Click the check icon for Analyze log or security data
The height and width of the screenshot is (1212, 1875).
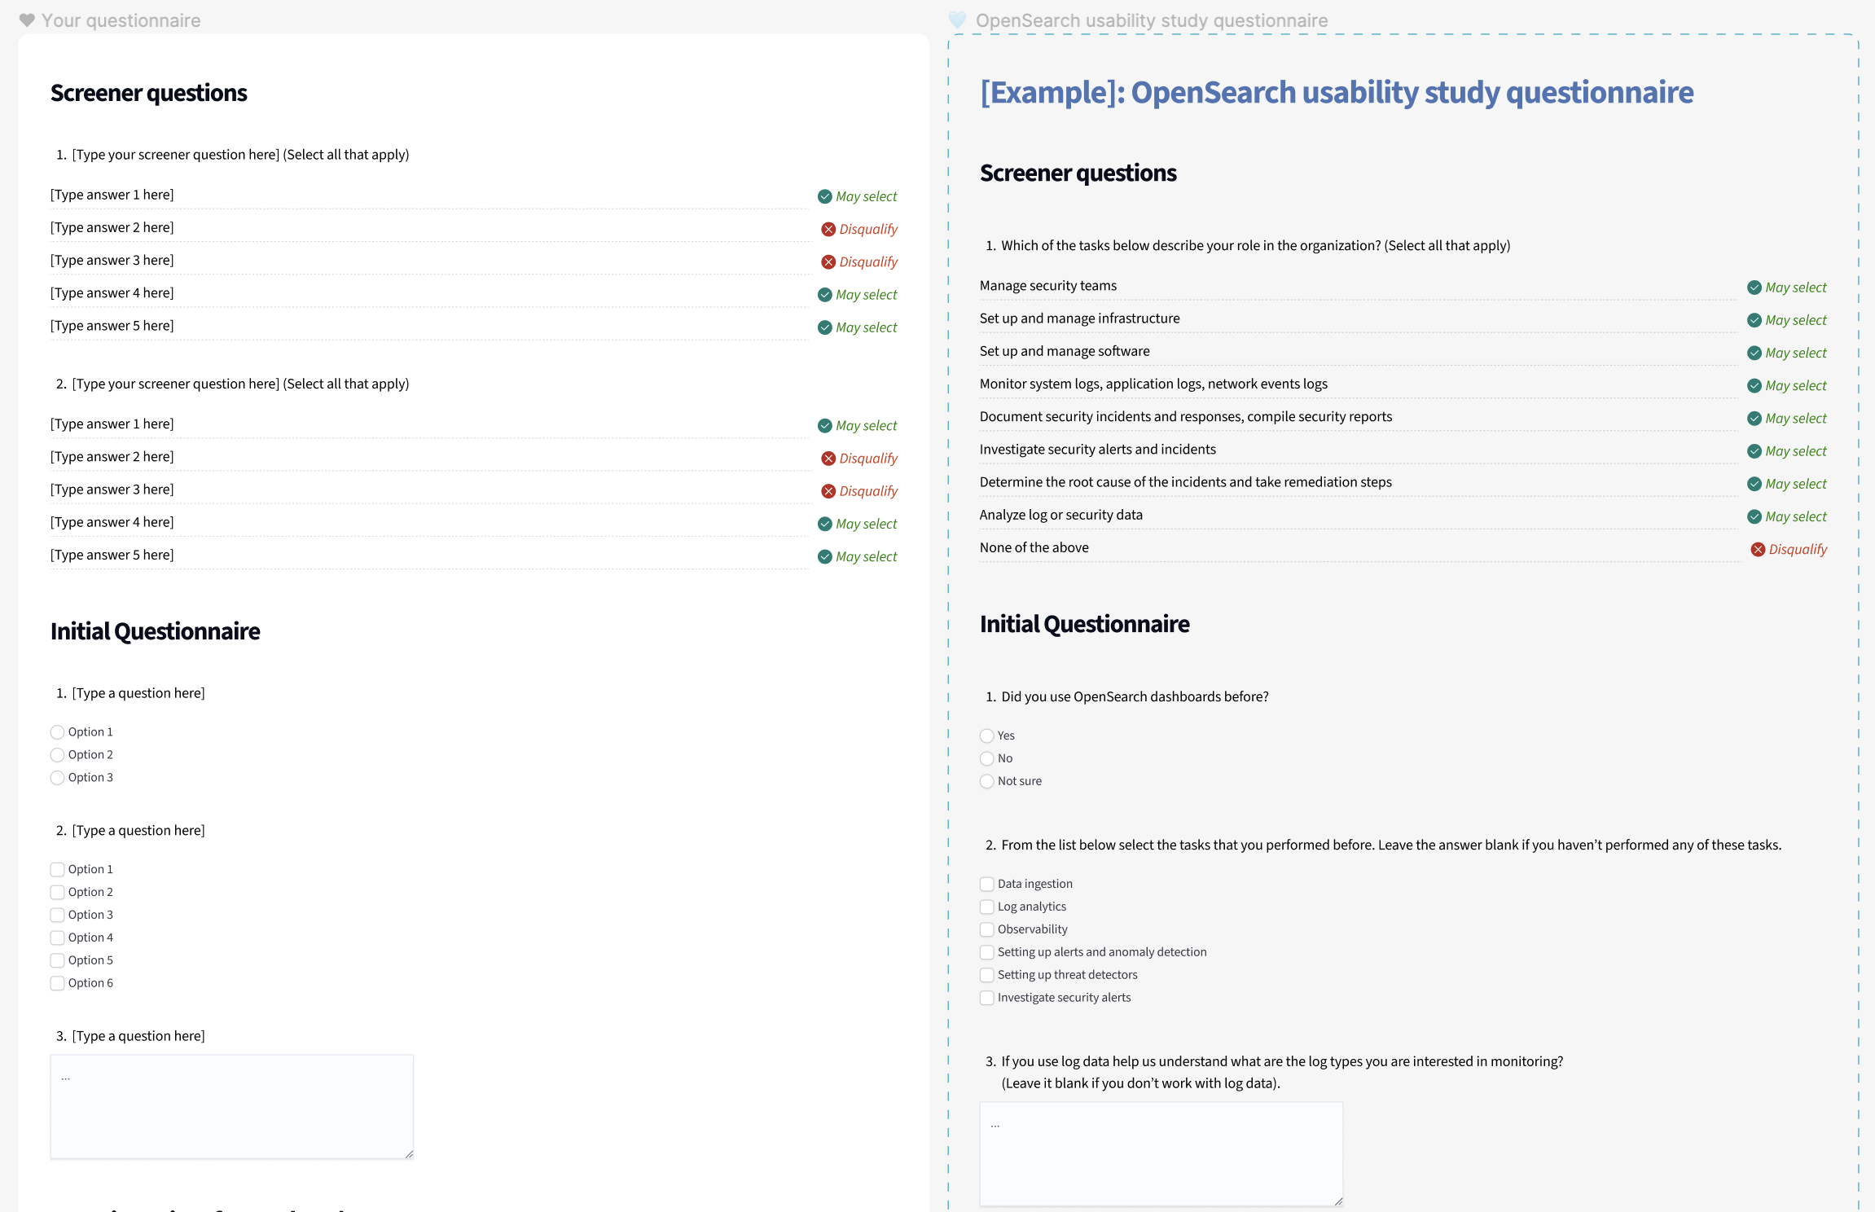(1754, 516)
